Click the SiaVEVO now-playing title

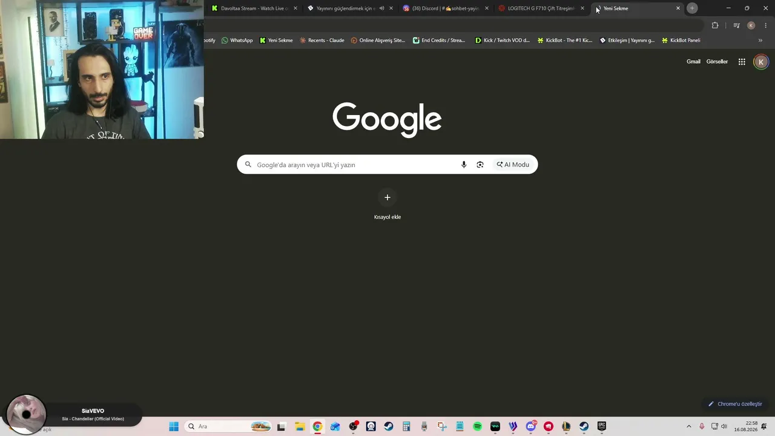coord(93,411)
